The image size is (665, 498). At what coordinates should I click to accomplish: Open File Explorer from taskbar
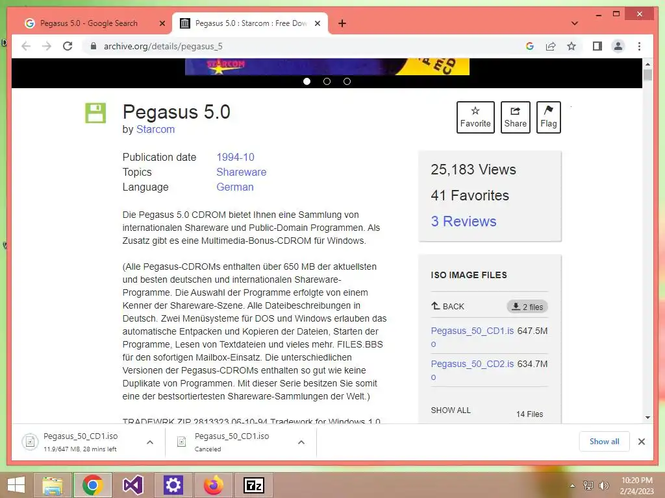[x=53, y=485]
